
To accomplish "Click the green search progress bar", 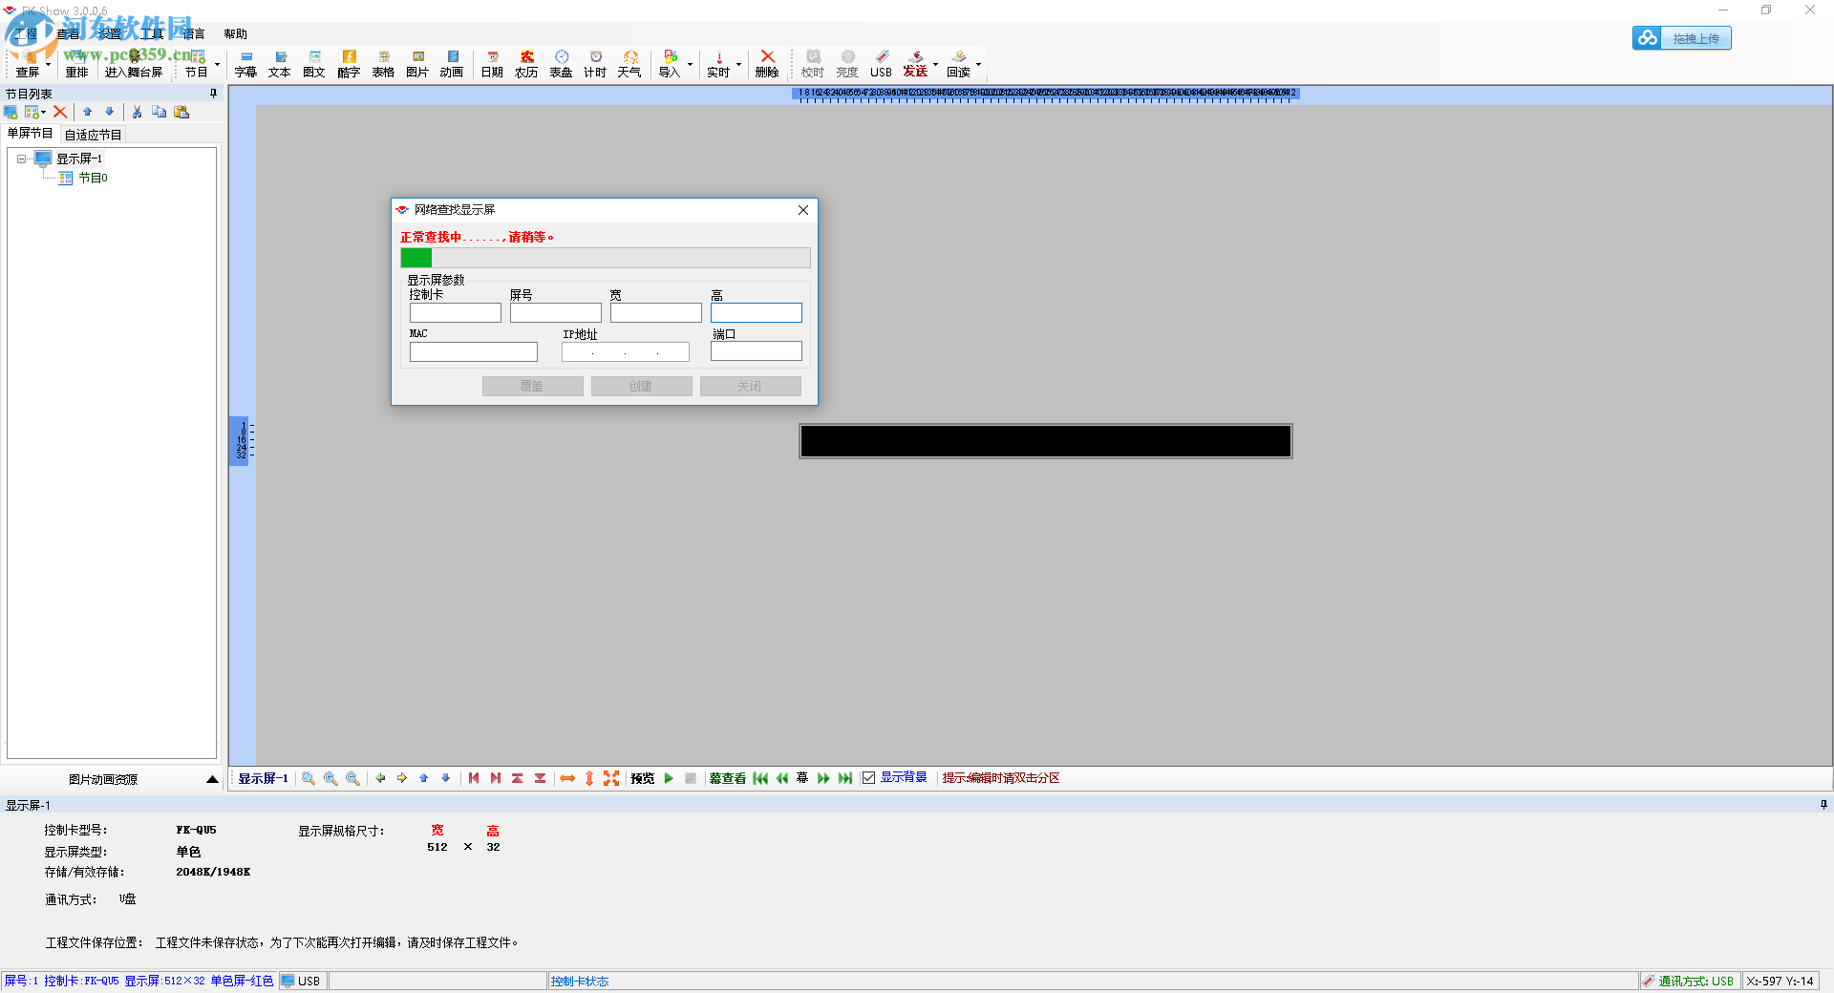I will point(606,258).
